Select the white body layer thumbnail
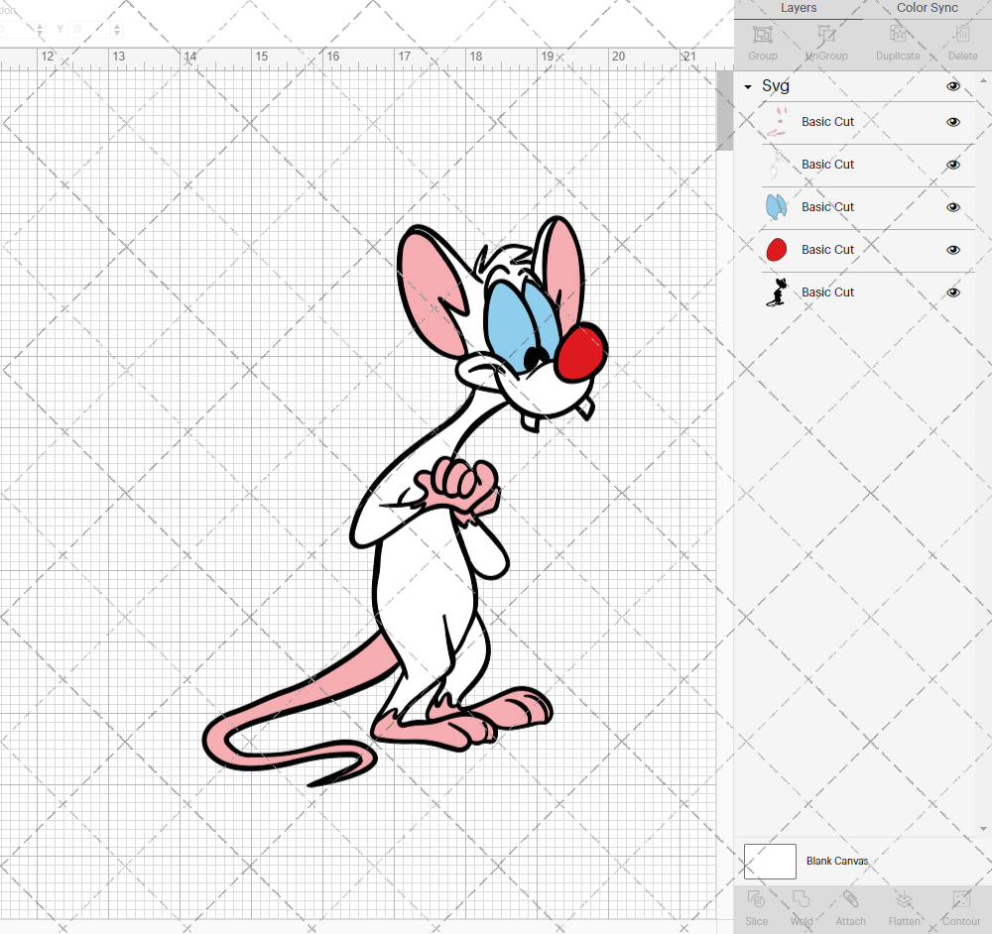Viewport: 992px width, 934px height. 777,165
